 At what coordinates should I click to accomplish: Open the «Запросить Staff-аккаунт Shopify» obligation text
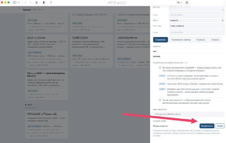(x=195, y=84)
